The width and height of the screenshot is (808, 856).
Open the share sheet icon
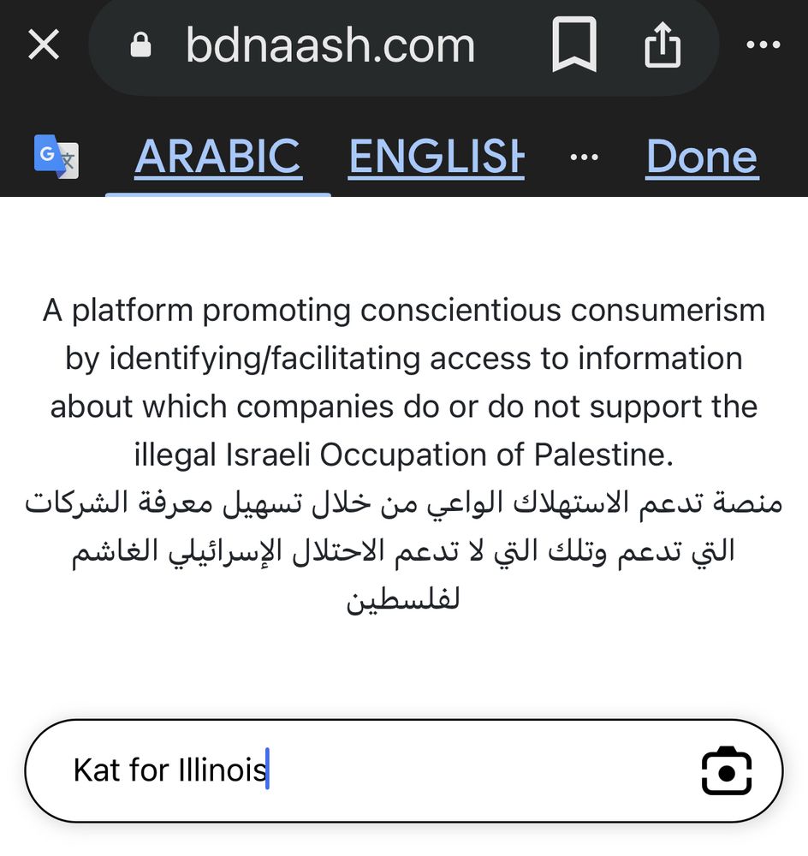click(x=662, y=45)
